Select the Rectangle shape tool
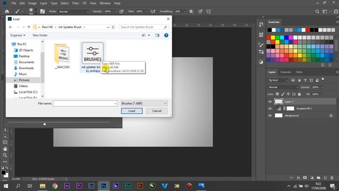The width and height of the screenshot is (339, 191). click(x=5, y=143)
